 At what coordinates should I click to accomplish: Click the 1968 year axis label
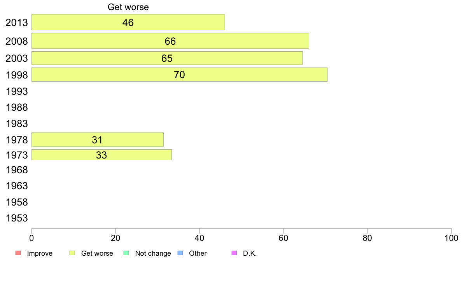click(17, 170)
